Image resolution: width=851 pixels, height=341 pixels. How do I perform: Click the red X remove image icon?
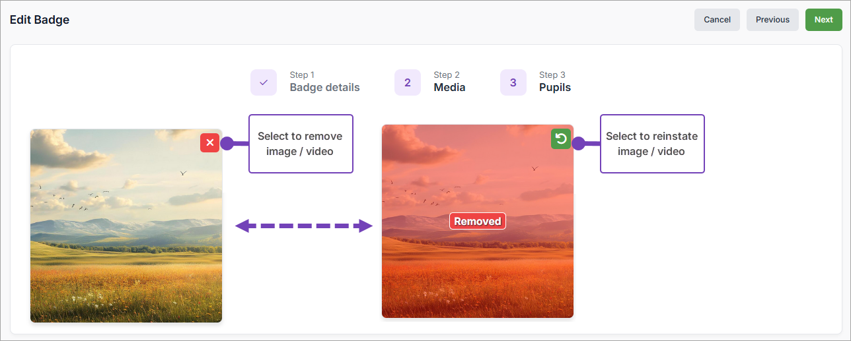[209, 143]
